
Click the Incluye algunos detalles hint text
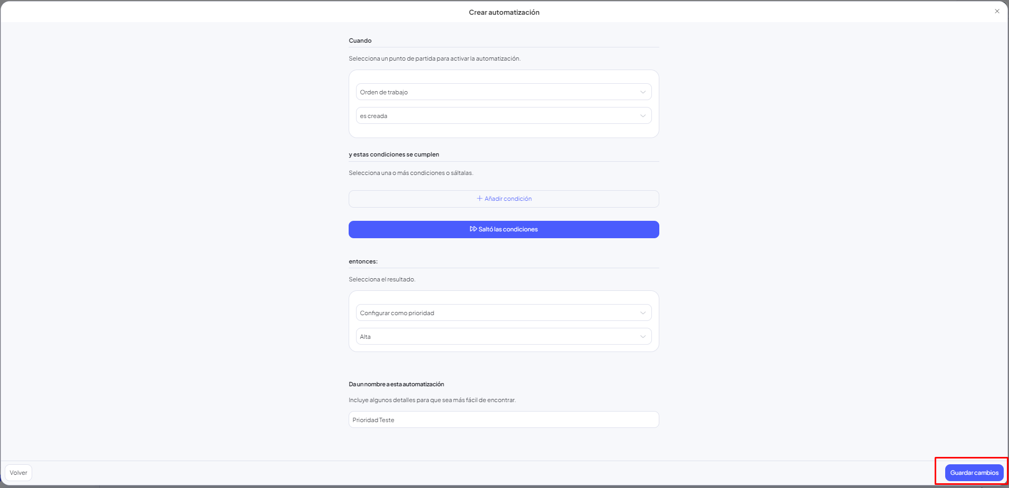433,400
